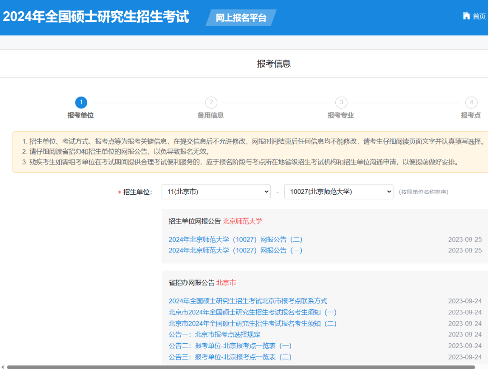Click the 报考点 step label
This screenshot has width=488, height=369.
click(470, 116)
